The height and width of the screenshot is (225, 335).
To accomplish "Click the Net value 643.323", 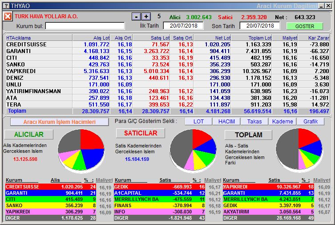I will coord(305,17).
